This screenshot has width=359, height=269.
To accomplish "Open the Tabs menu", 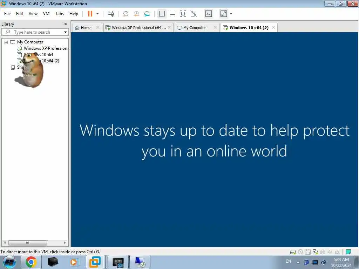I will pyautogui.click(x=59, y=14).
